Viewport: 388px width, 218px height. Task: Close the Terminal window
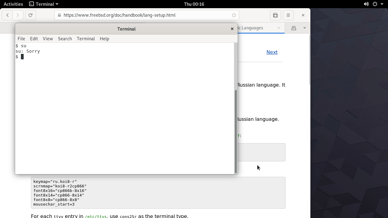(x=232, y=29)
